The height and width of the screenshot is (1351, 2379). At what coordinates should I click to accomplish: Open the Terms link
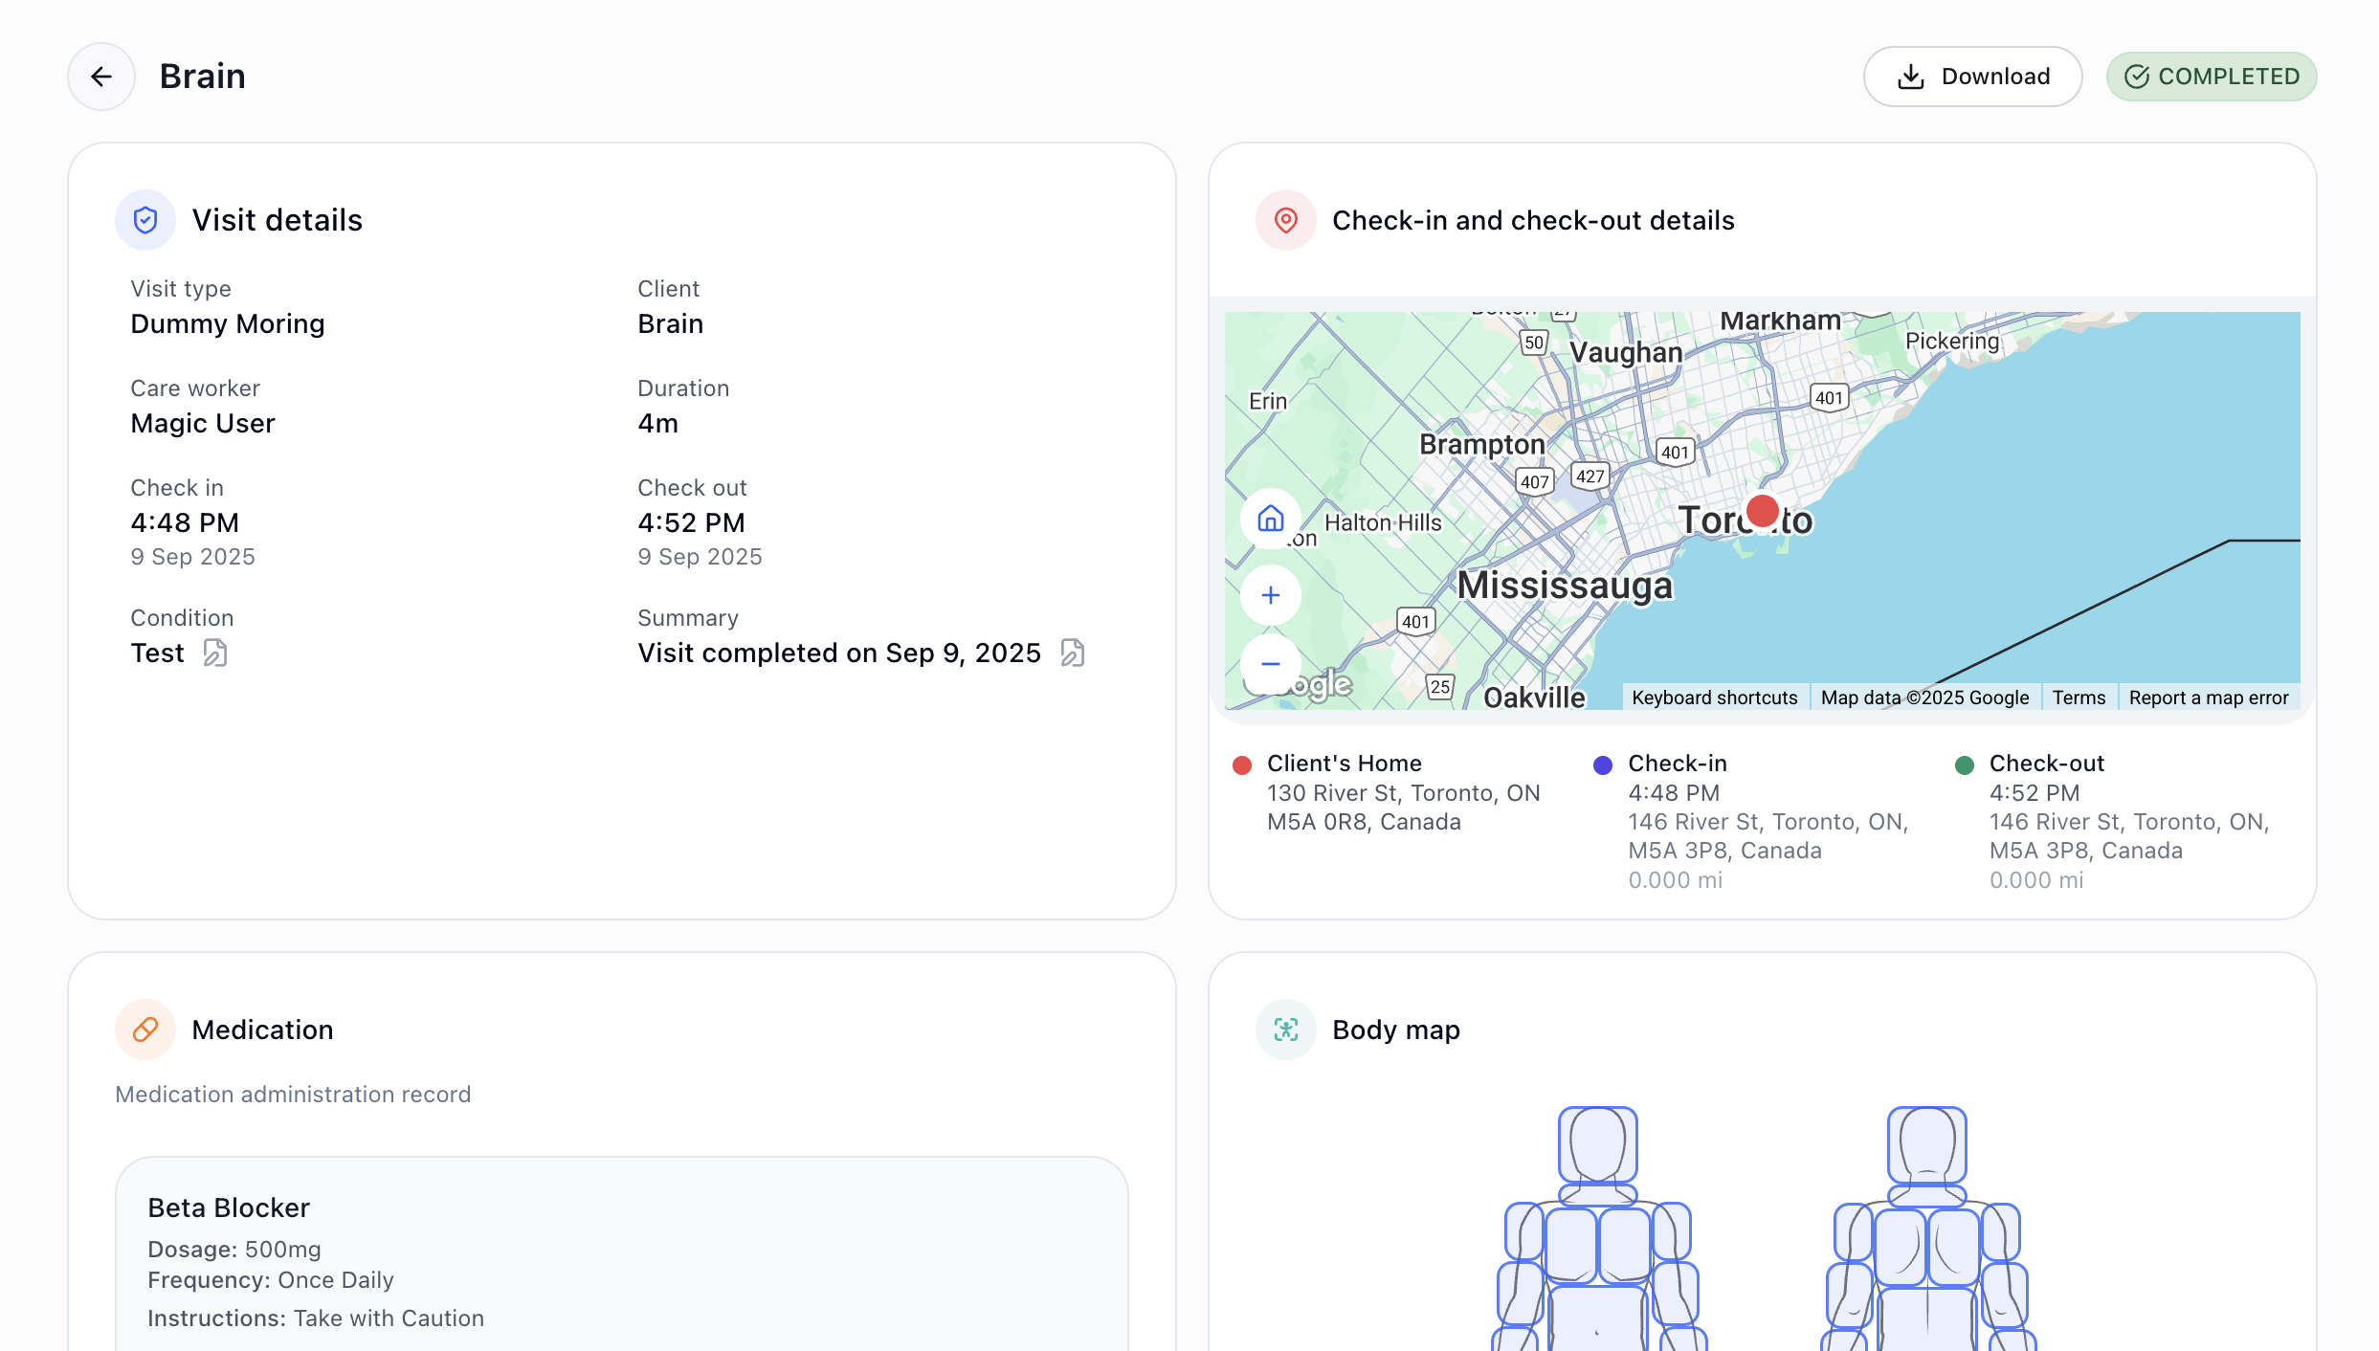click(x=2078, y=698)
